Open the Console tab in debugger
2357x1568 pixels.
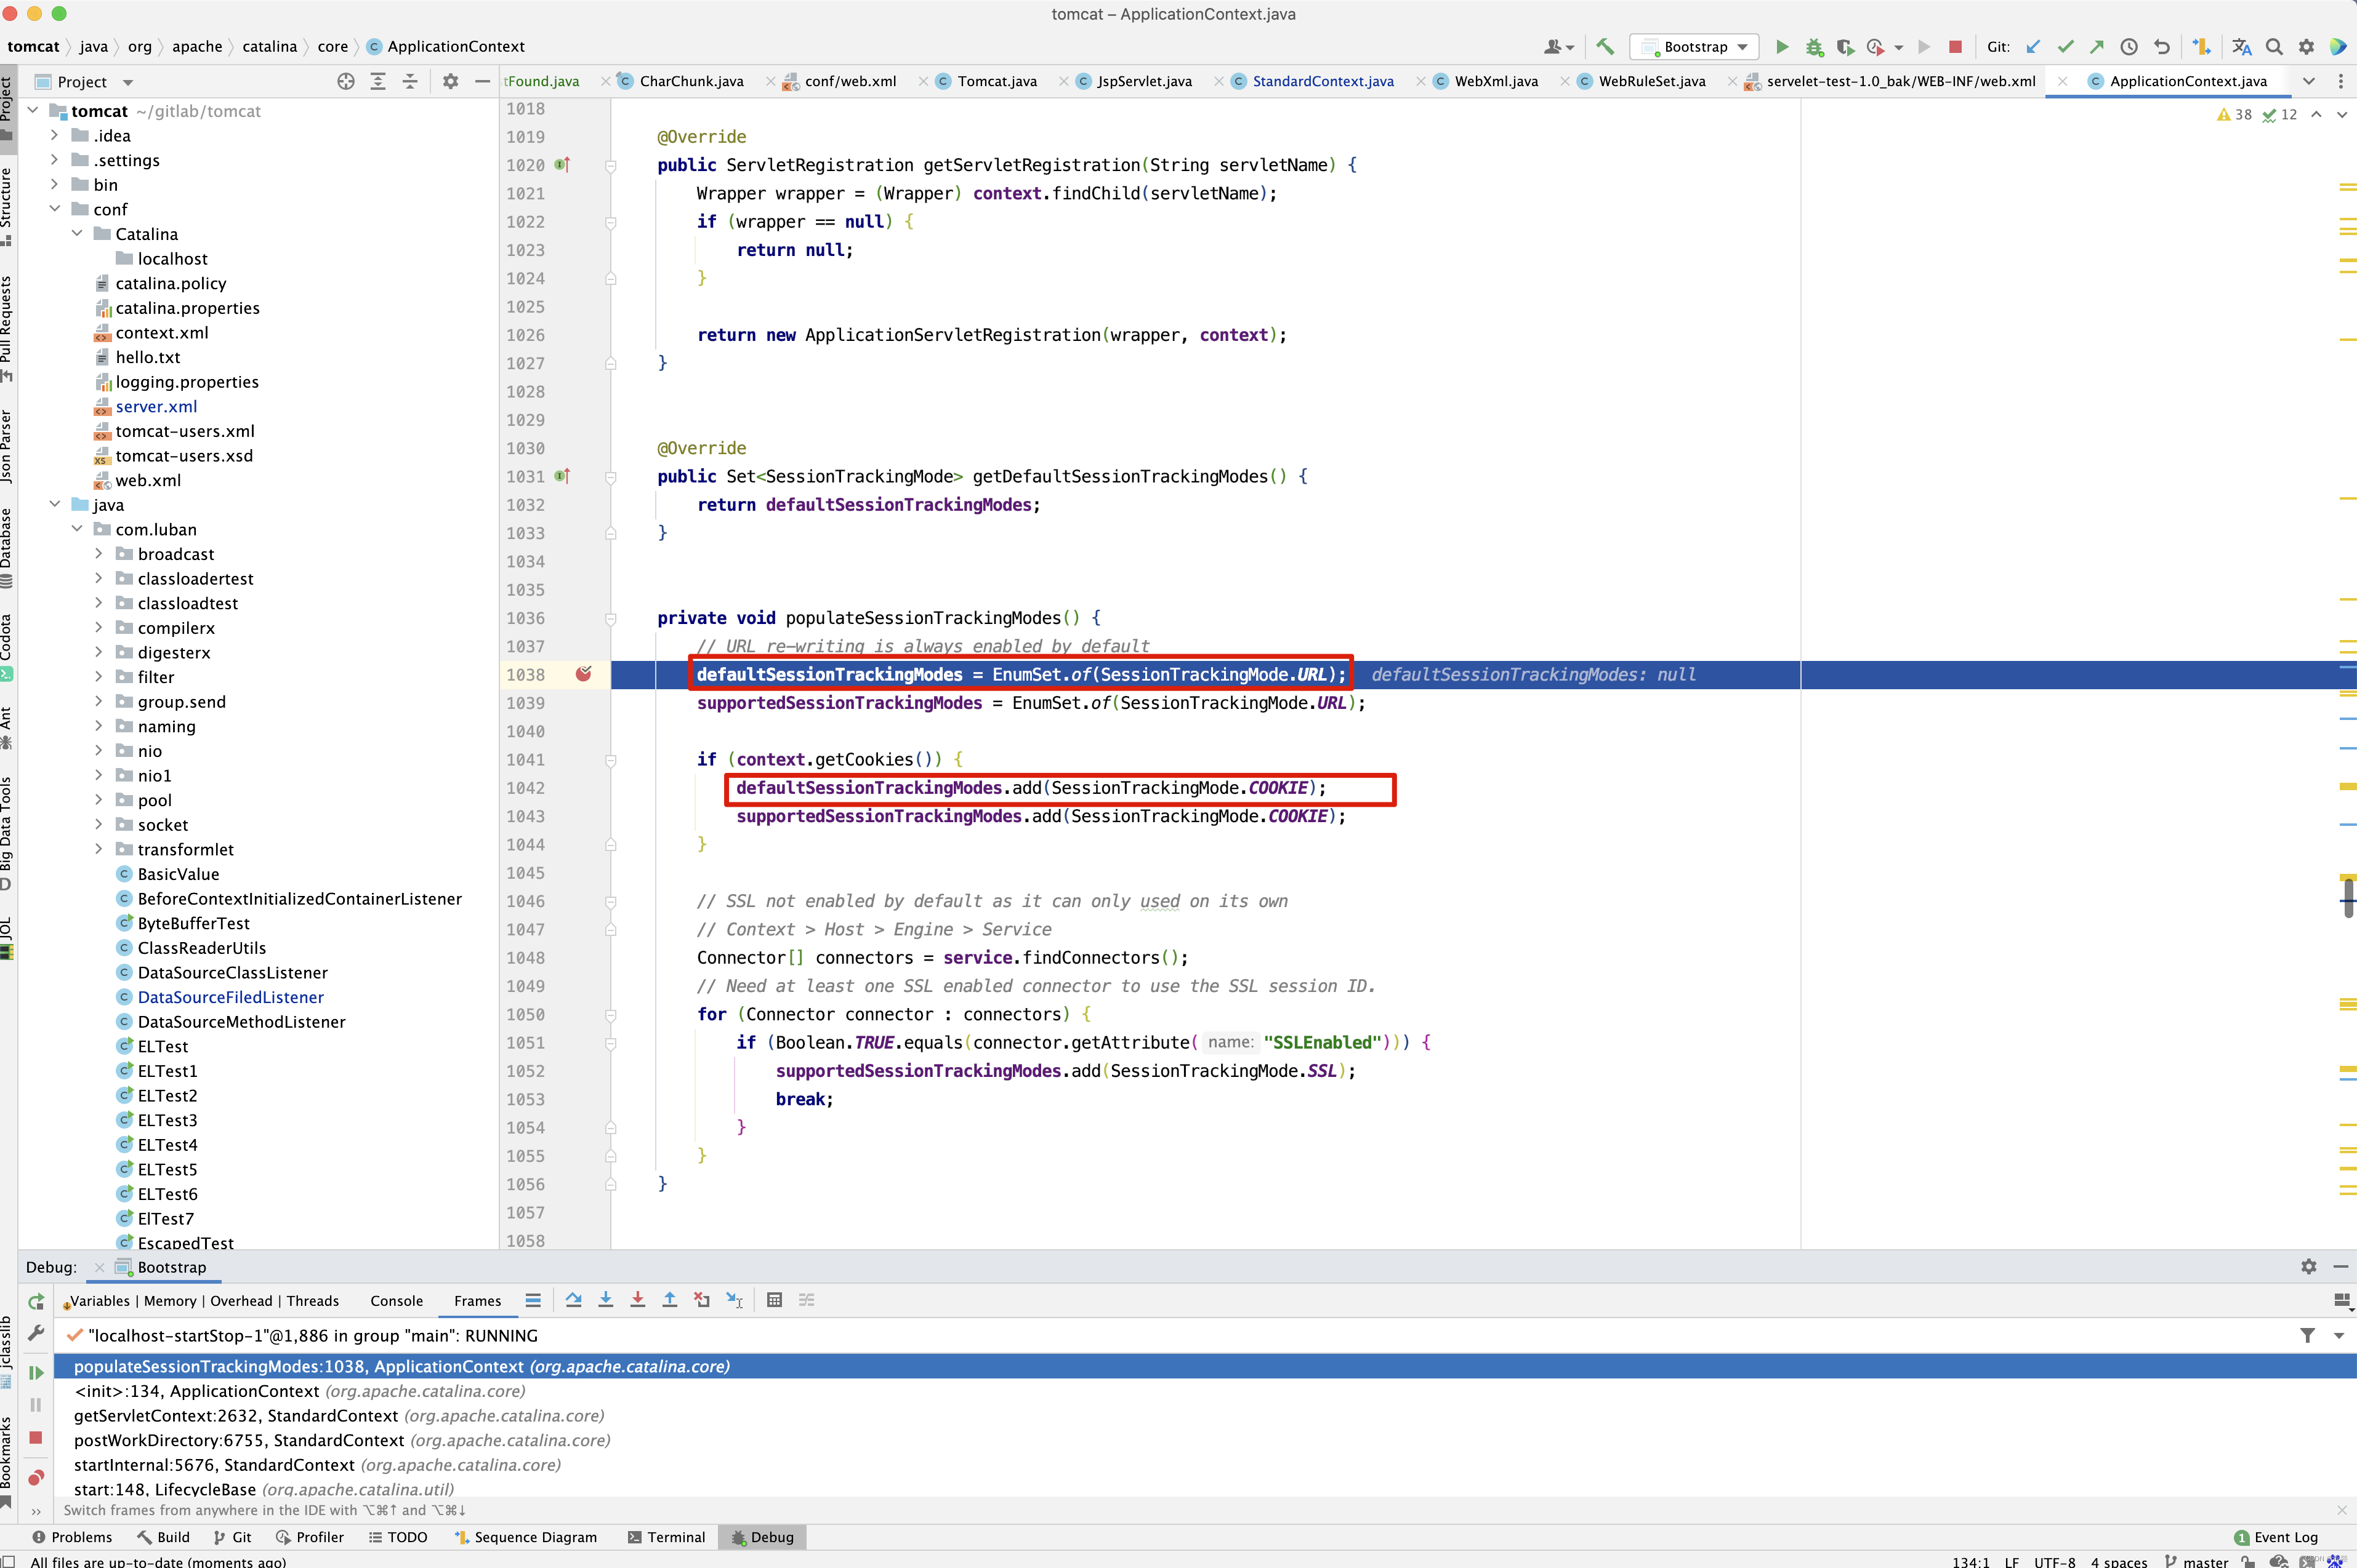click(x=396, y=1301)
